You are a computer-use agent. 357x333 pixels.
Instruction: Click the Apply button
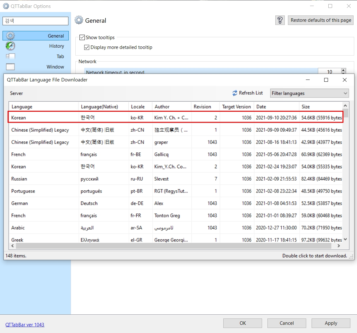331,323
